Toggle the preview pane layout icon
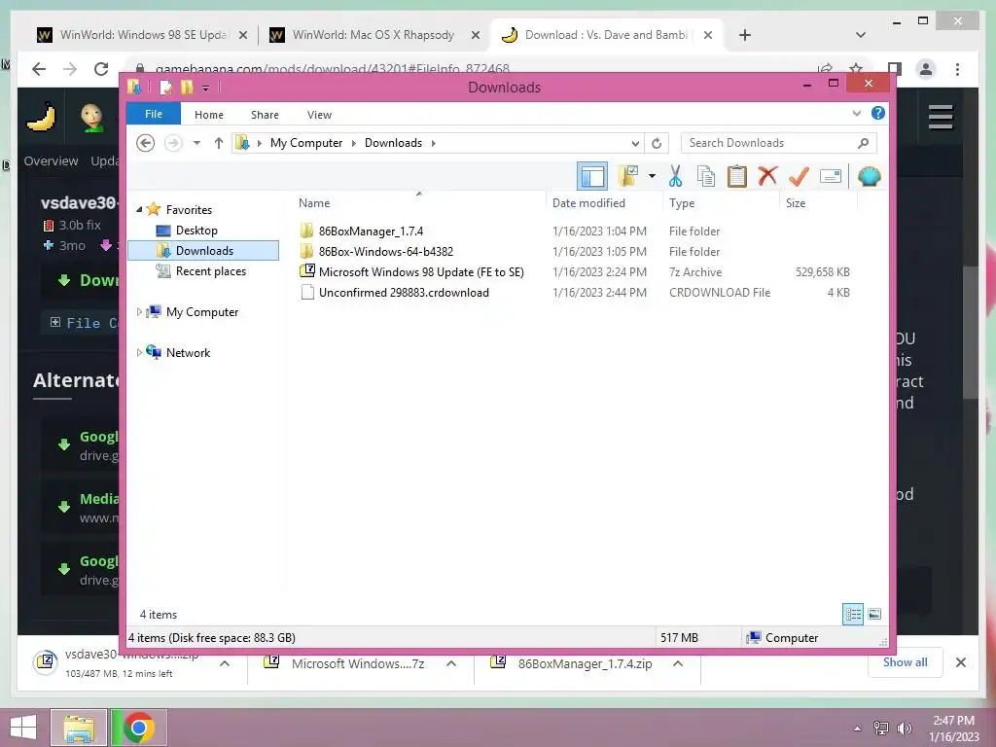 click(x=592, y=177)
